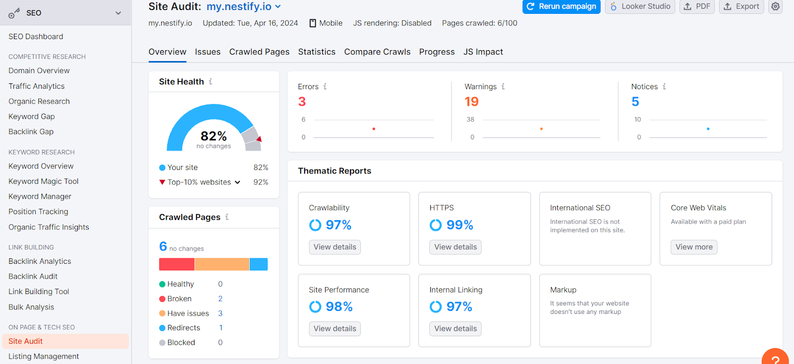Click the warnings count 19
The width and height of the screenshot is (794, 364).
point(471,102)
